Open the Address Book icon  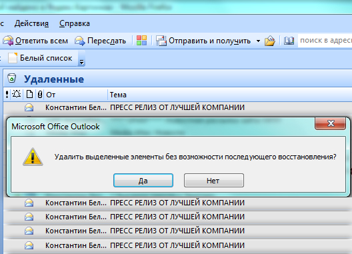[289, 41]
